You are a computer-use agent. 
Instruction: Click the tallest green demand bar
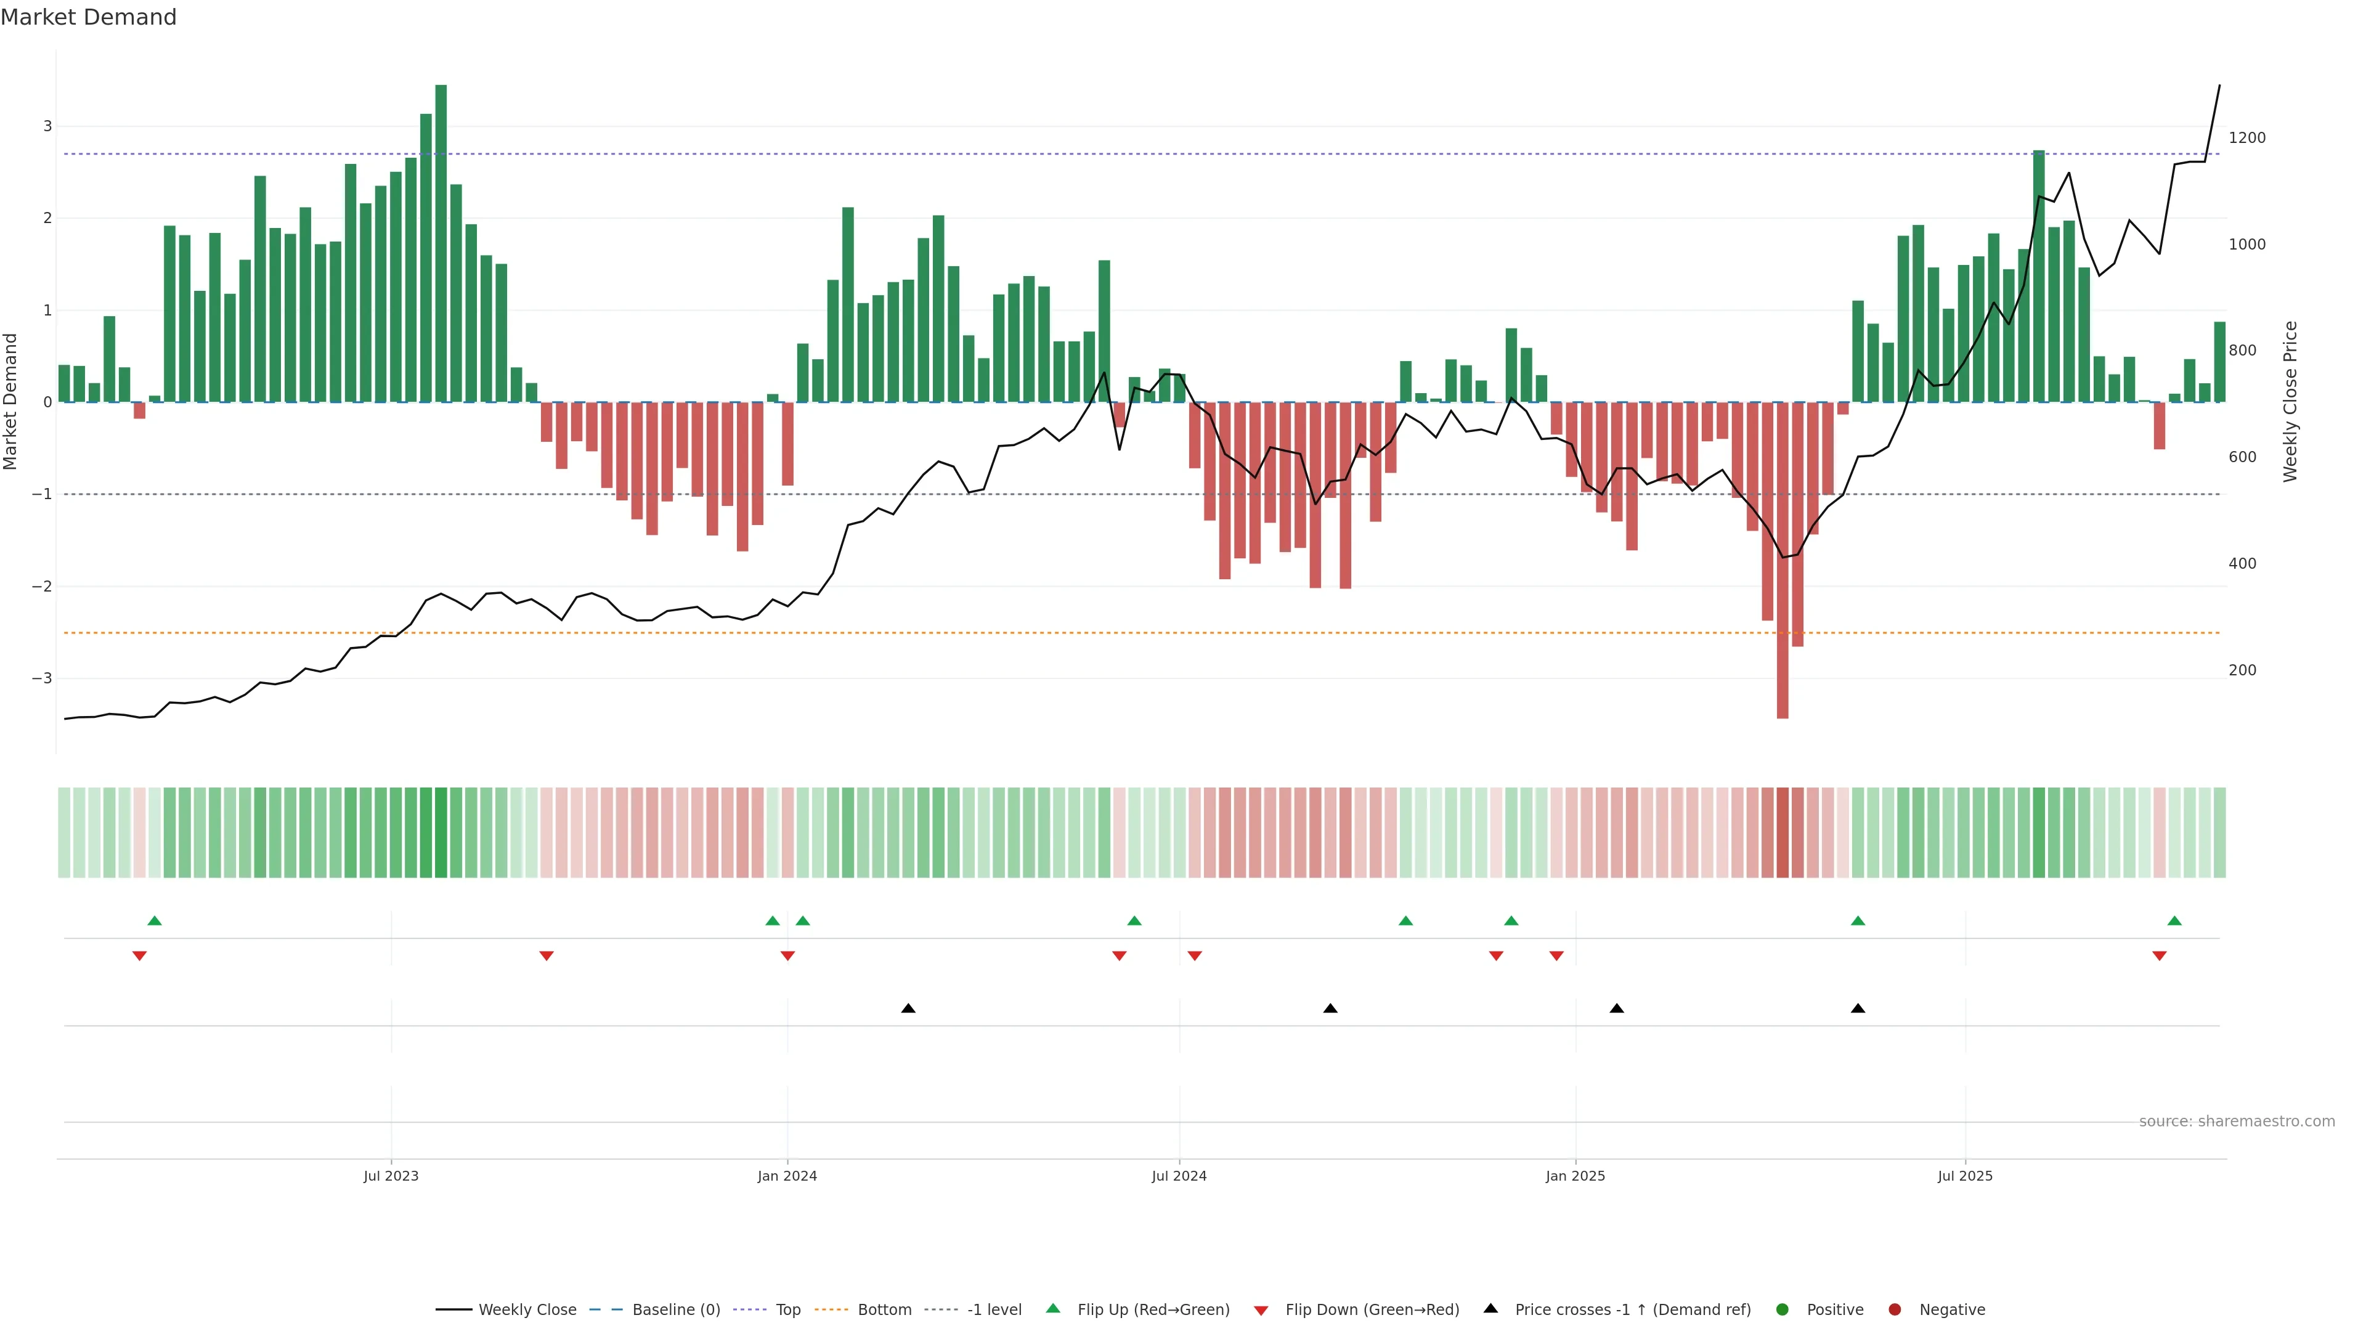pyautogui.click(x=441, y=243)
